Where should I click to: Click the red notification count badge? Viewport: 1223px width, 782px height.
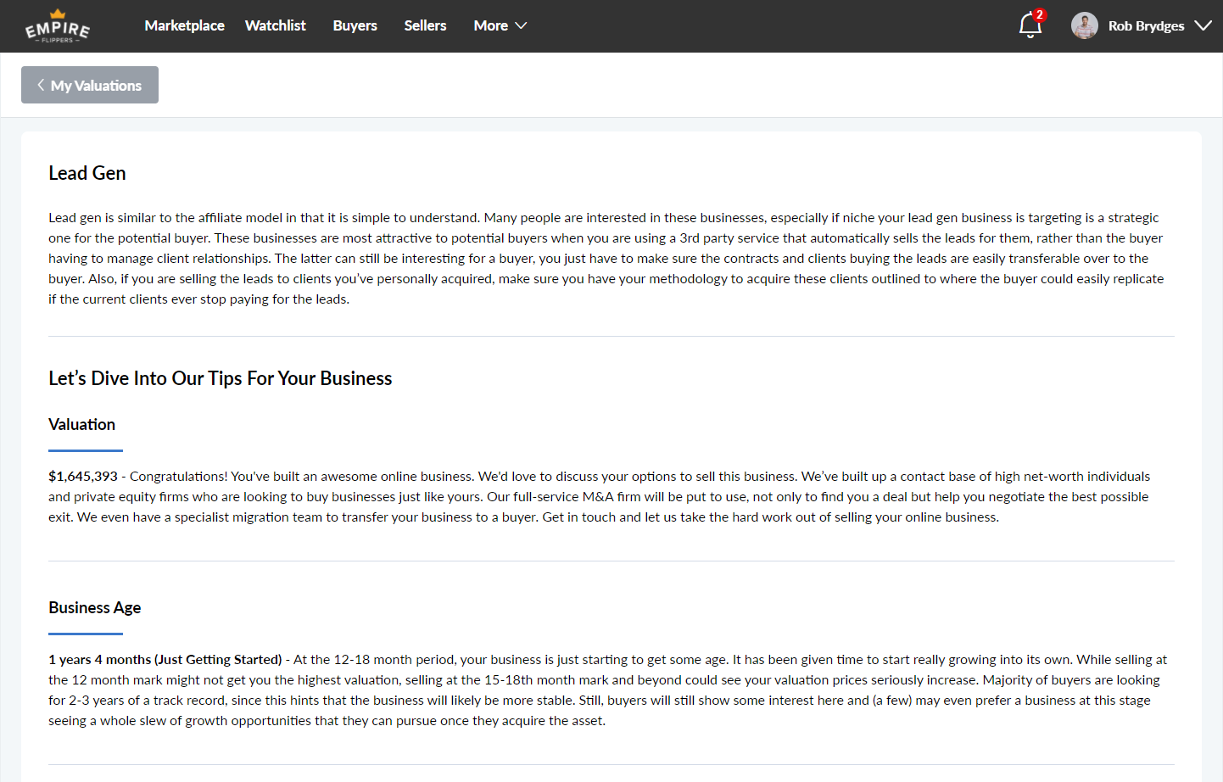1040,14
